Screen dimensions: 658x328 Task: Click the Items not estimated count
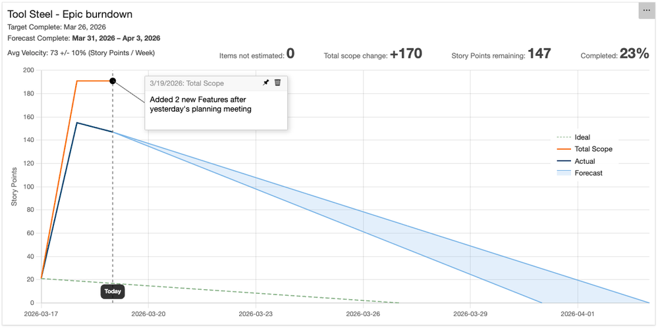point(290,54)
